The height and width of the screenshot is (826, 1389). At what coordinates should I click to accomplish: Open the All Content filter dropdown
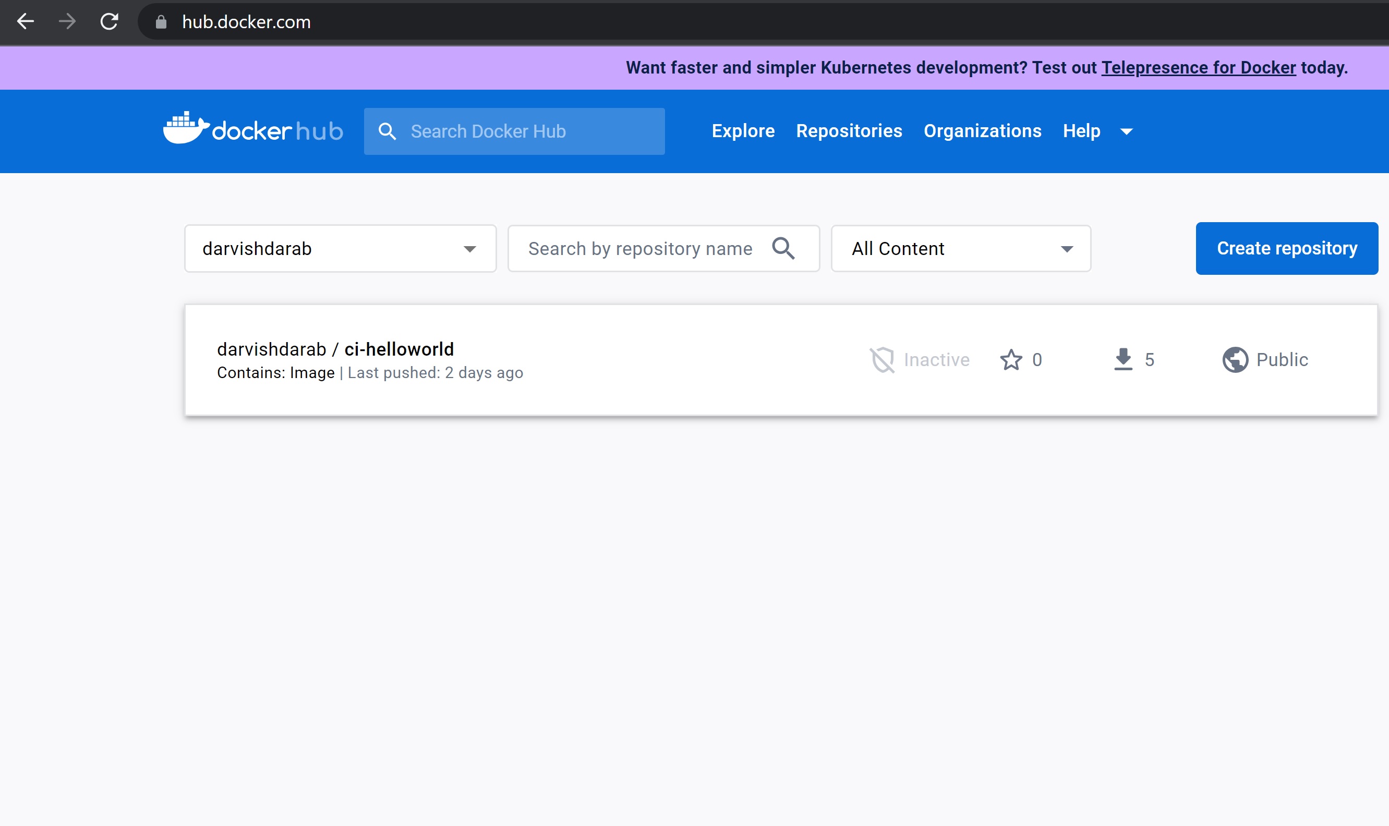click(961, 248)
